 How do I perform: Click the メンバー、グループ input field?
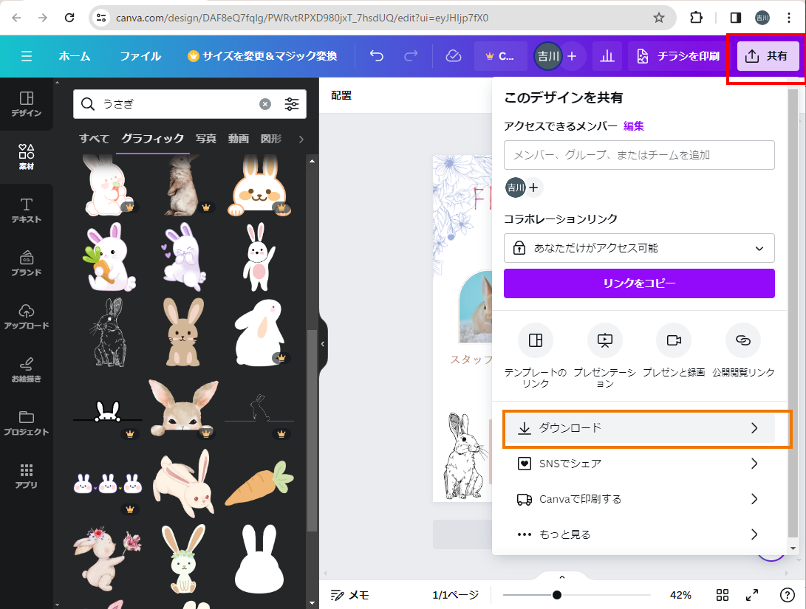[639, 155]
